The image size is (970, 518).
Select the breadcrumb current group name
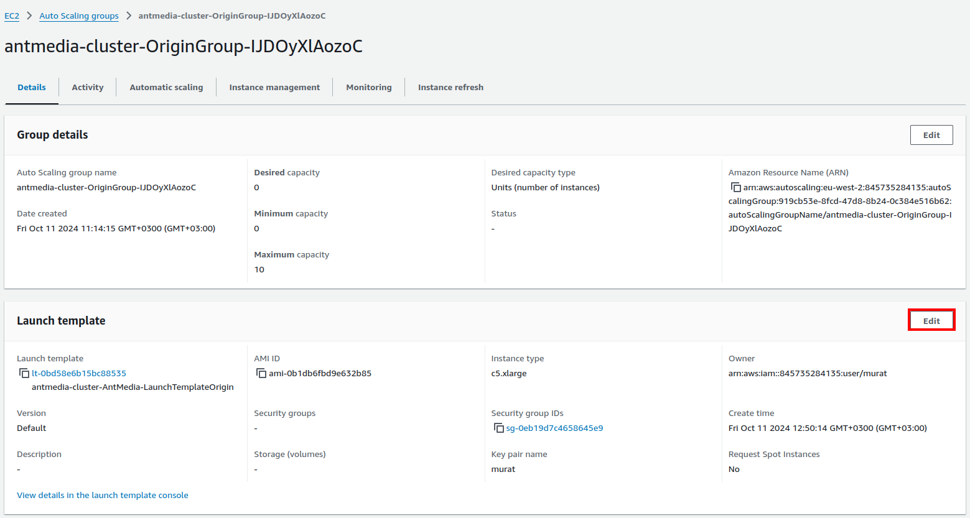tap(232, 16)
